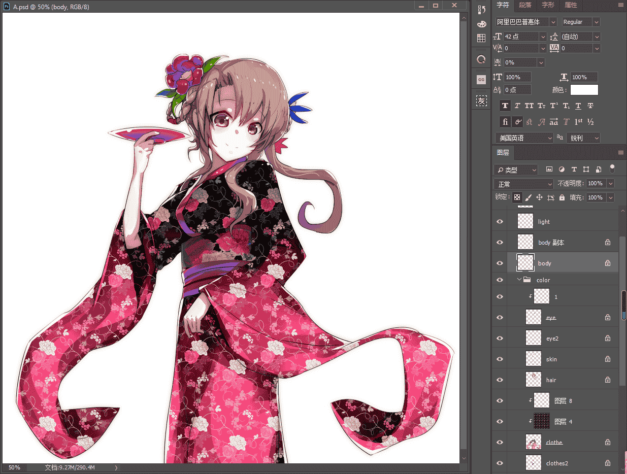627x474 pixels.
Task: Hide the skin layer
Action: (x=500, y=359)
